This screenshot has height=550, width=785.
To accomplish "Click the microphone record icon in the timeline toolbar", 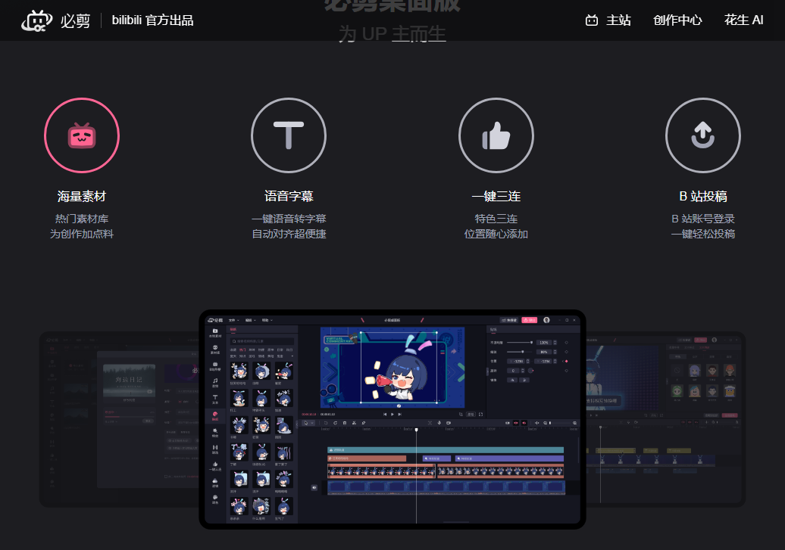I will pos(439,423).
